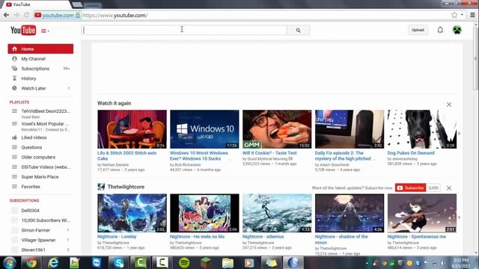Select the YouTube browser tab
The image size is (479, 269).
click(x=37, y=4)
